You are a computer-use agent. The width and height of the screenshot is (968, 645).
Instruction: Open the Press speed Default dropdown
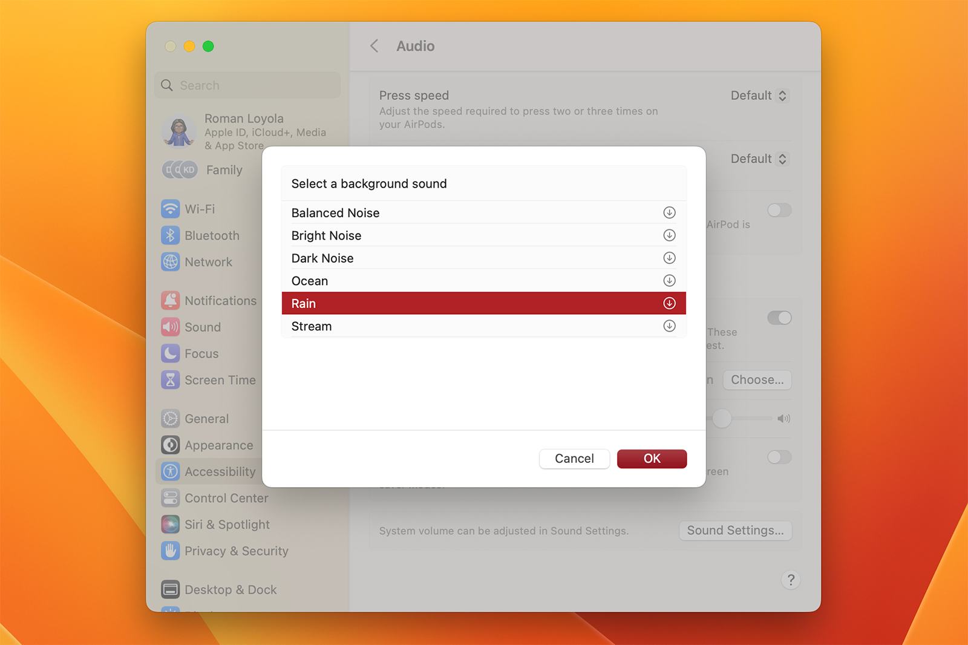point(759,96)
